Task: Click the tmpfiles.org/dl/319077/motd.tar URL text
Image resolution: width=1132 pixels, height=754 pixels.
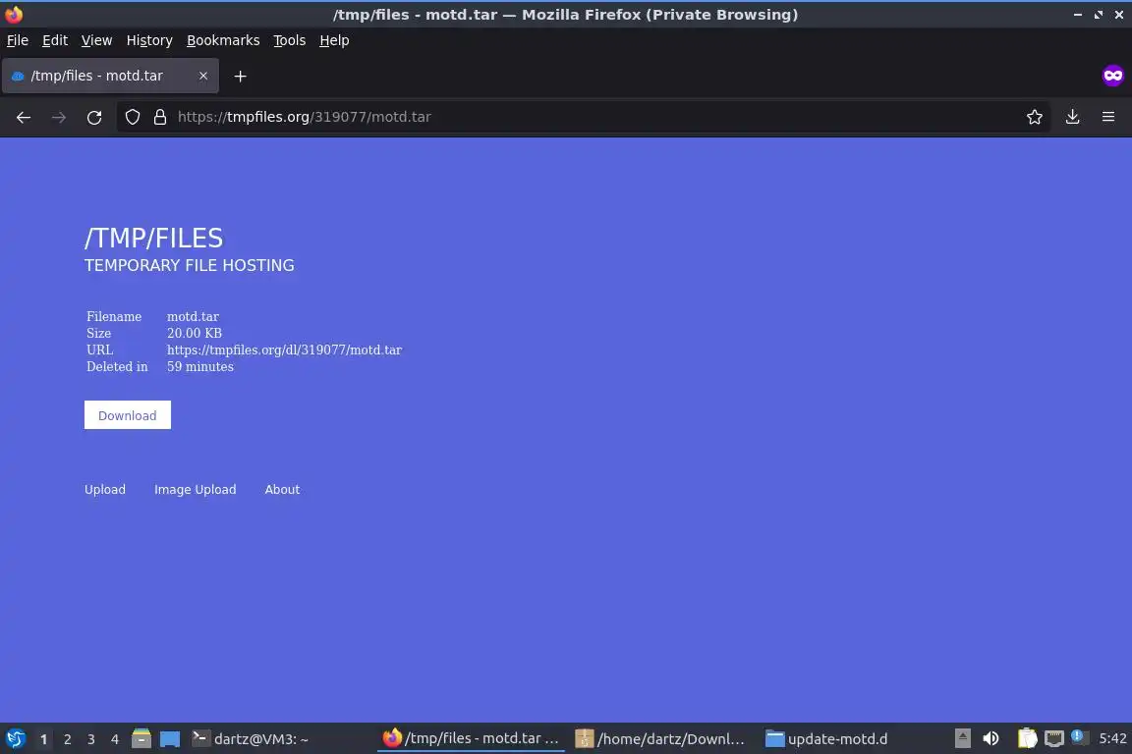Action: (284, 350)
